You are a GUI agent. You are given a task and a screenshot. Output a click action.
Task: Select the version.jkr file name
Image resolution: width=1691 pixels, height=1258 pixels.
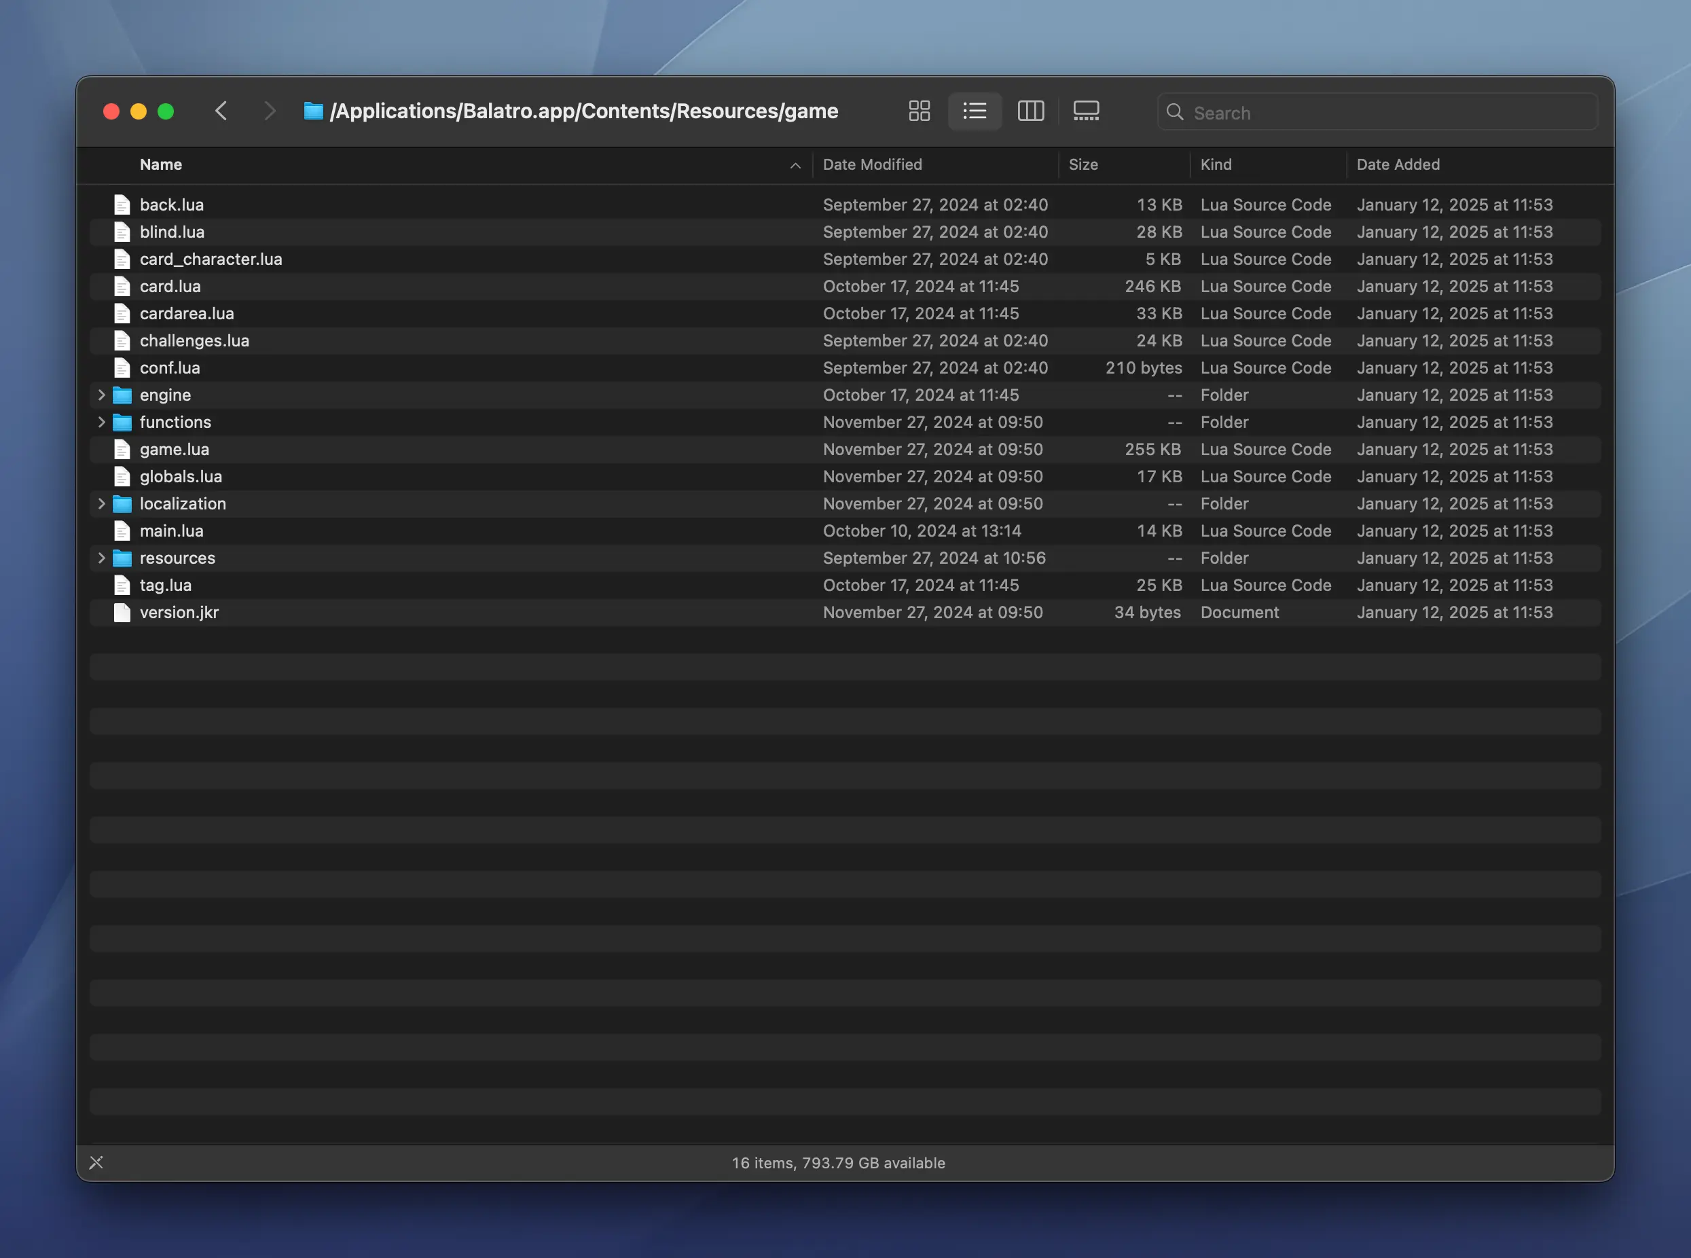tap(179, 612)
